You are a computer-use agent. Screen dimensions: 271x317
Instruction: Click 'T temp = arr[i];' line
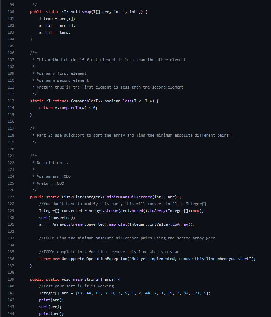(x=57, y=19)
